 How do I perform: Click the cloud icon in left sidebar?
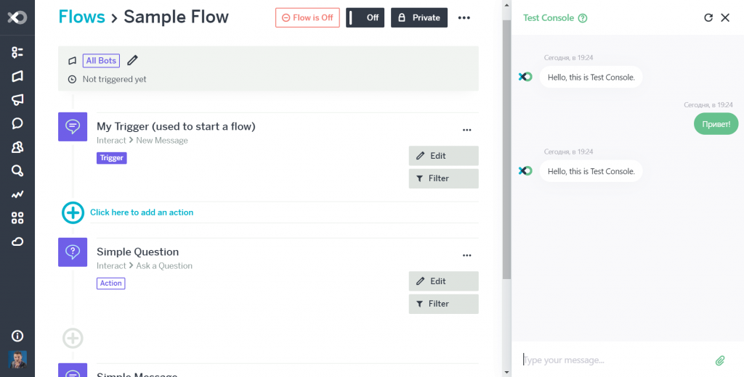click(x=17, y=241)
